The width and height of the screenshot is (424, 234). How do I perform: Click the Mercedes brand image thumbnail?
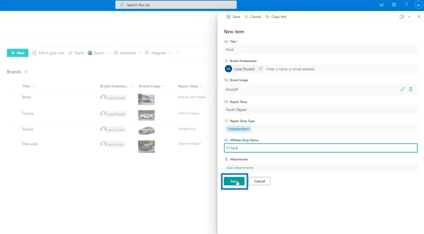[x=146, y=147]
